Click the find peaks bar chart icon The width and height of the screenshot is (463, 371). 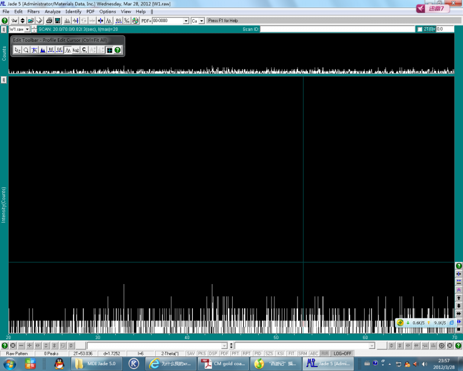pos(67,21)
